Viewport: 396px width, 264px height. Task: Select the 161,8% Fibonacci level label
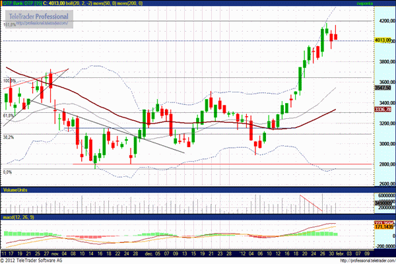click(x=9, y=25)
